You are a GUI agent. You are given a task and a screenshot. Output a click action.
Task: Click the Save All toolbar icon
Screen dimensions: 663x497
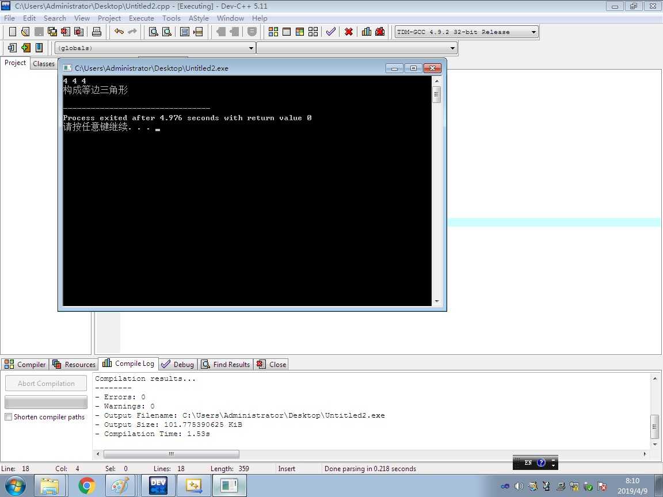tap(52, 32)
